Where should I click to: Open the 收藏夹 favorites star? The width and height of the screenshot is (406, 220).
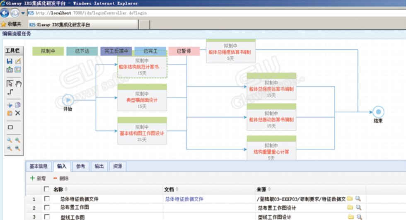pyautogui.click(x=4, y=24)
